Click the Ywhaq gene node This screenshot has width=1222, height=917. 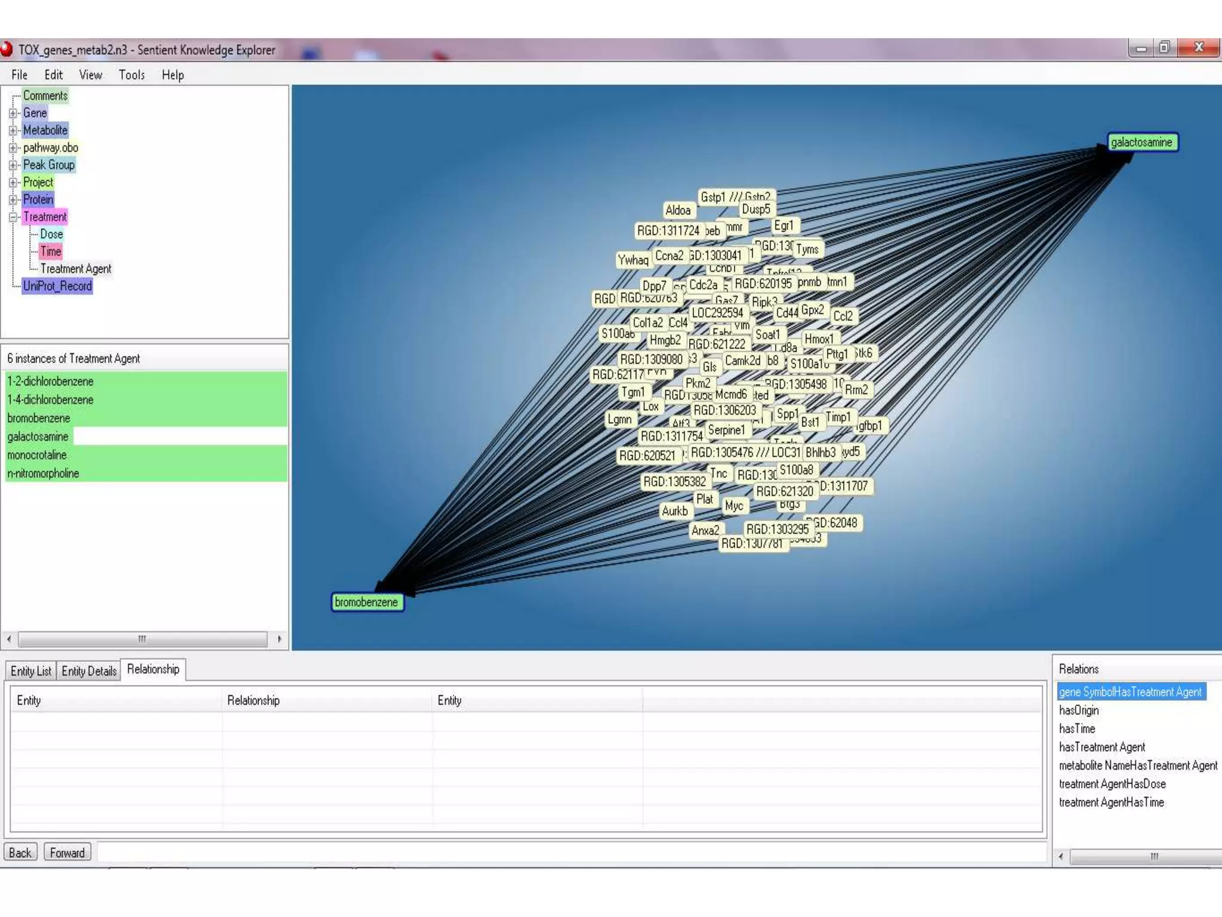pyautogui.click(x=632, y=260)
